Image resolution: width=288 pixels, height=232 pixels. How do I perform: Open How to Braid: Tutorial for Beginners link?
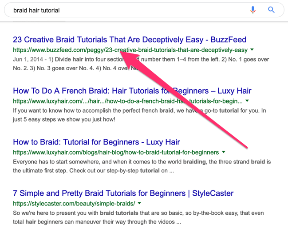pyautogui.click(x=96, y=142)
